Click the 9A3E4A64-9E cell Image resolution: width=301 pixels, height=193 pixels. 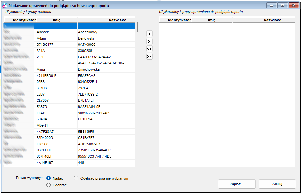click(x=106, y=107)
